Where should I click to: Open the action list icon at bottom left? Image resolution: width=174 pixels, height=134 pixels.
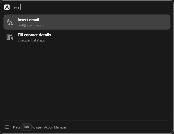(7, 127)
